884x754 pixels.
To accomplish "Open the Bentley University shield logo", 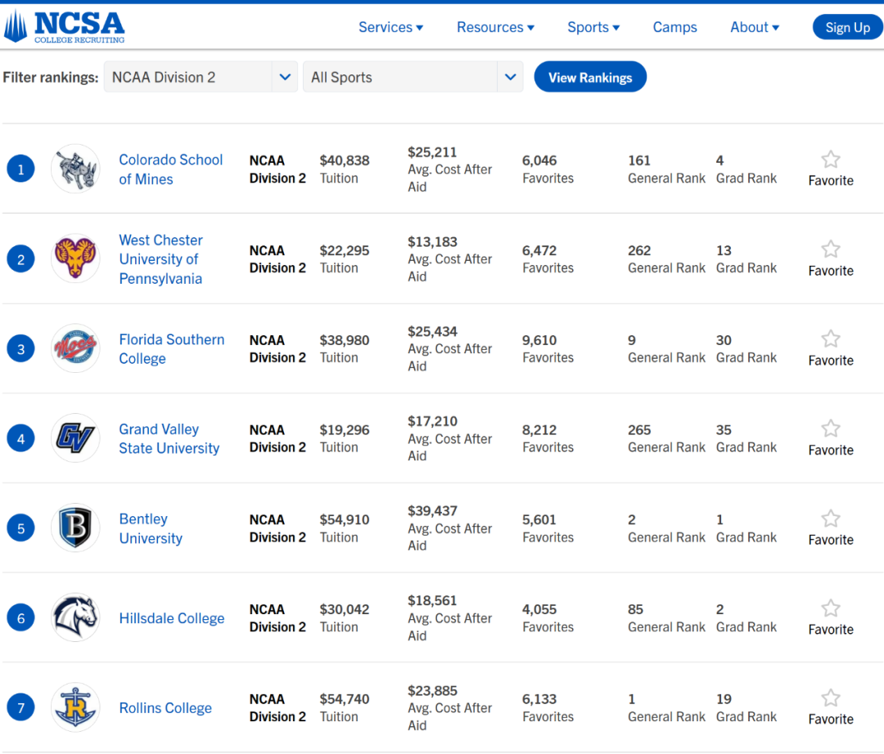I will tap(75, 527).
